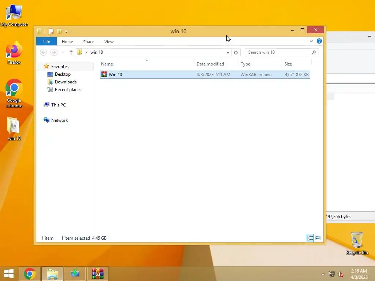Switch to Details view in status bar
The width and height of the screenshot is (375, 281).
coord(310,238)
